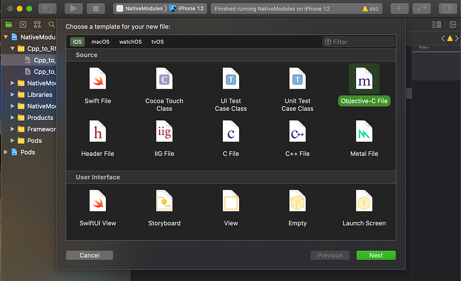Switch to the watchOS platform tab
Viewport: 461px width, 281px height.
click(x=130, y=42)
